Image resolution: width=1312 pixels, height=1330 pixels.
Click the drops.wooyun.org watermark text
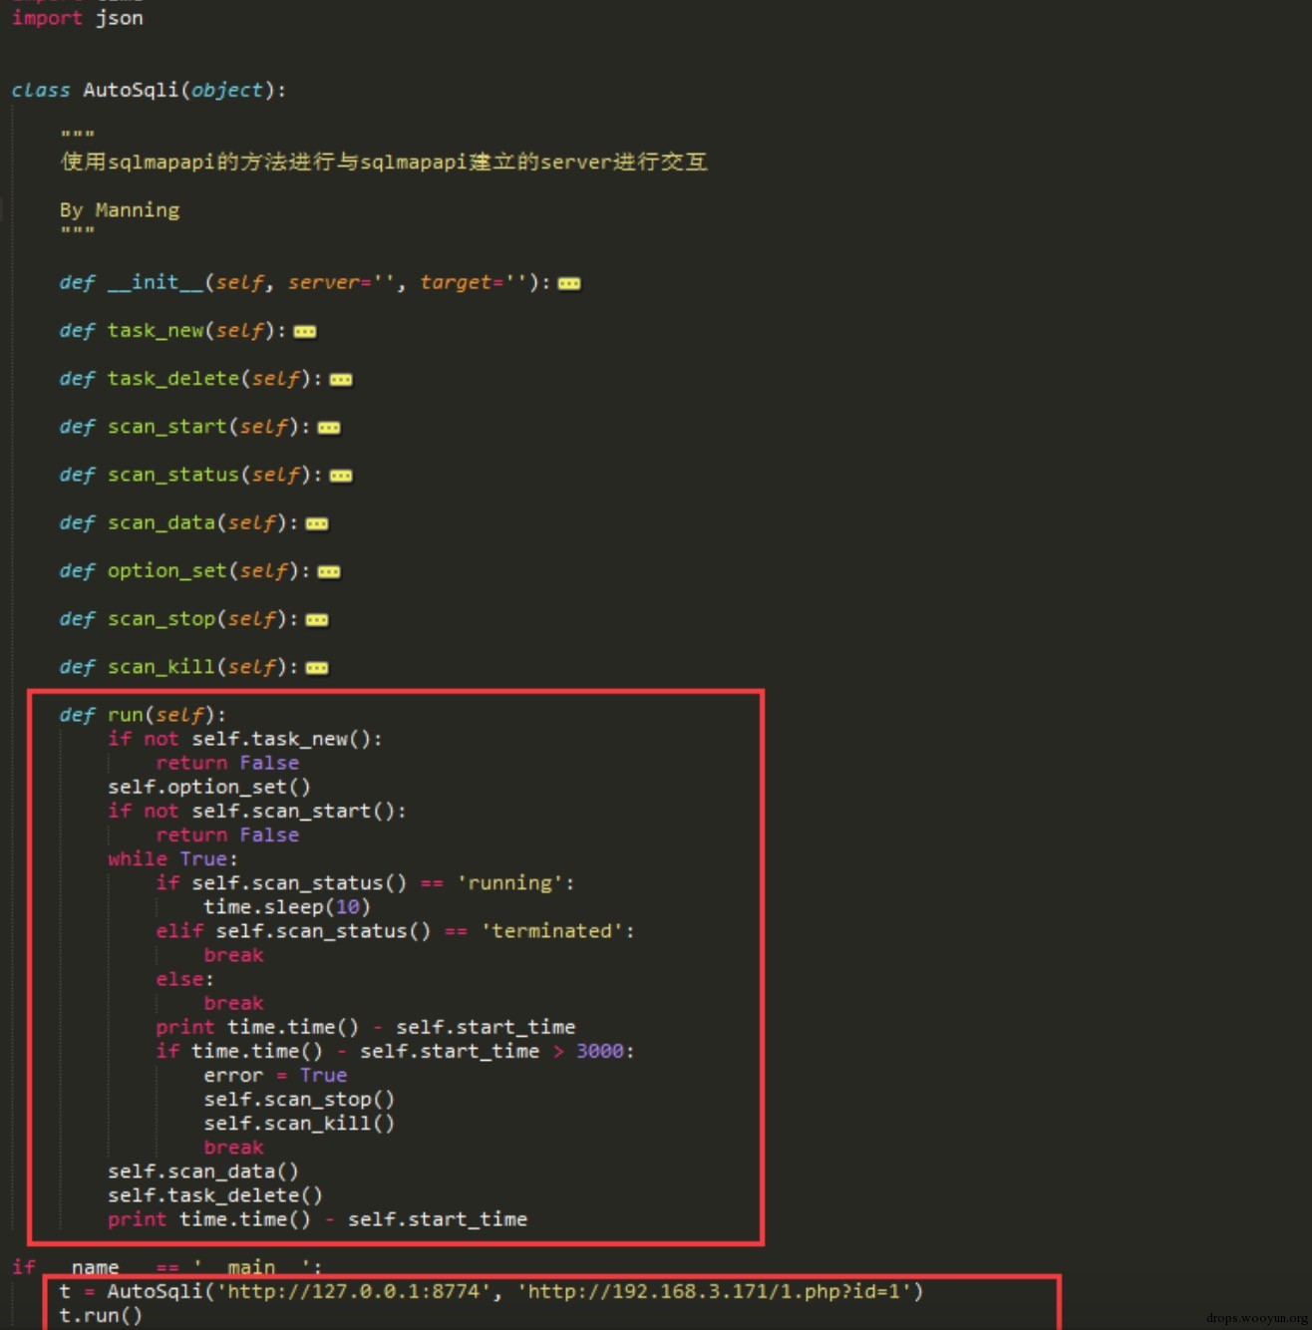tap(1257, 1318)
